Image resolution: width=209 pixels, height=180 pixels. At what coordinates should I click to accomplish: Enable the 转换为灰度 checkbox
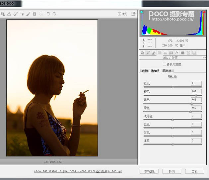point(165,64)
